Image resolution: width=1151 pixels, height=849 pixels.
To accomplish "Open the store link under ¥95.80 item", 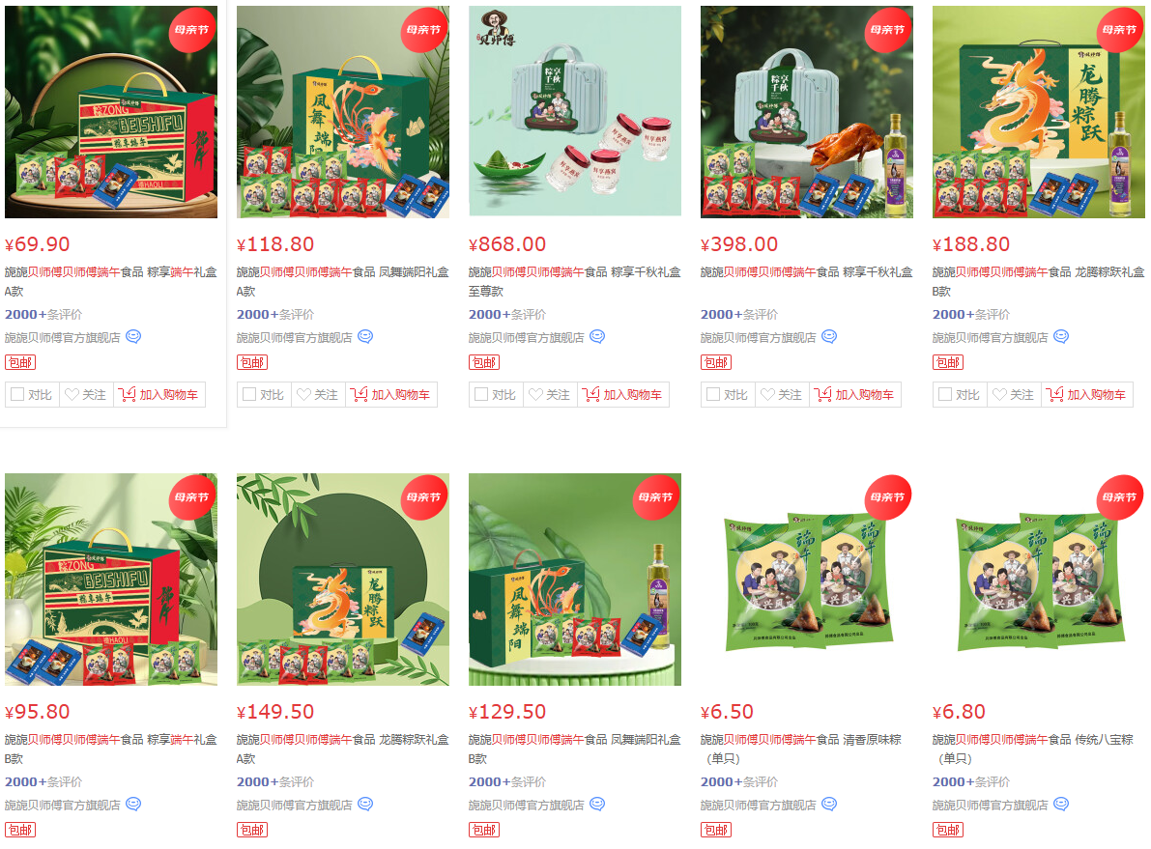I will point(63,805).
